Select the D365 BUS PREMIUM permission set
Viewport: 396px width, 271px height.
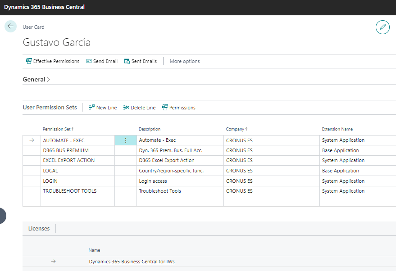(66, 150)
